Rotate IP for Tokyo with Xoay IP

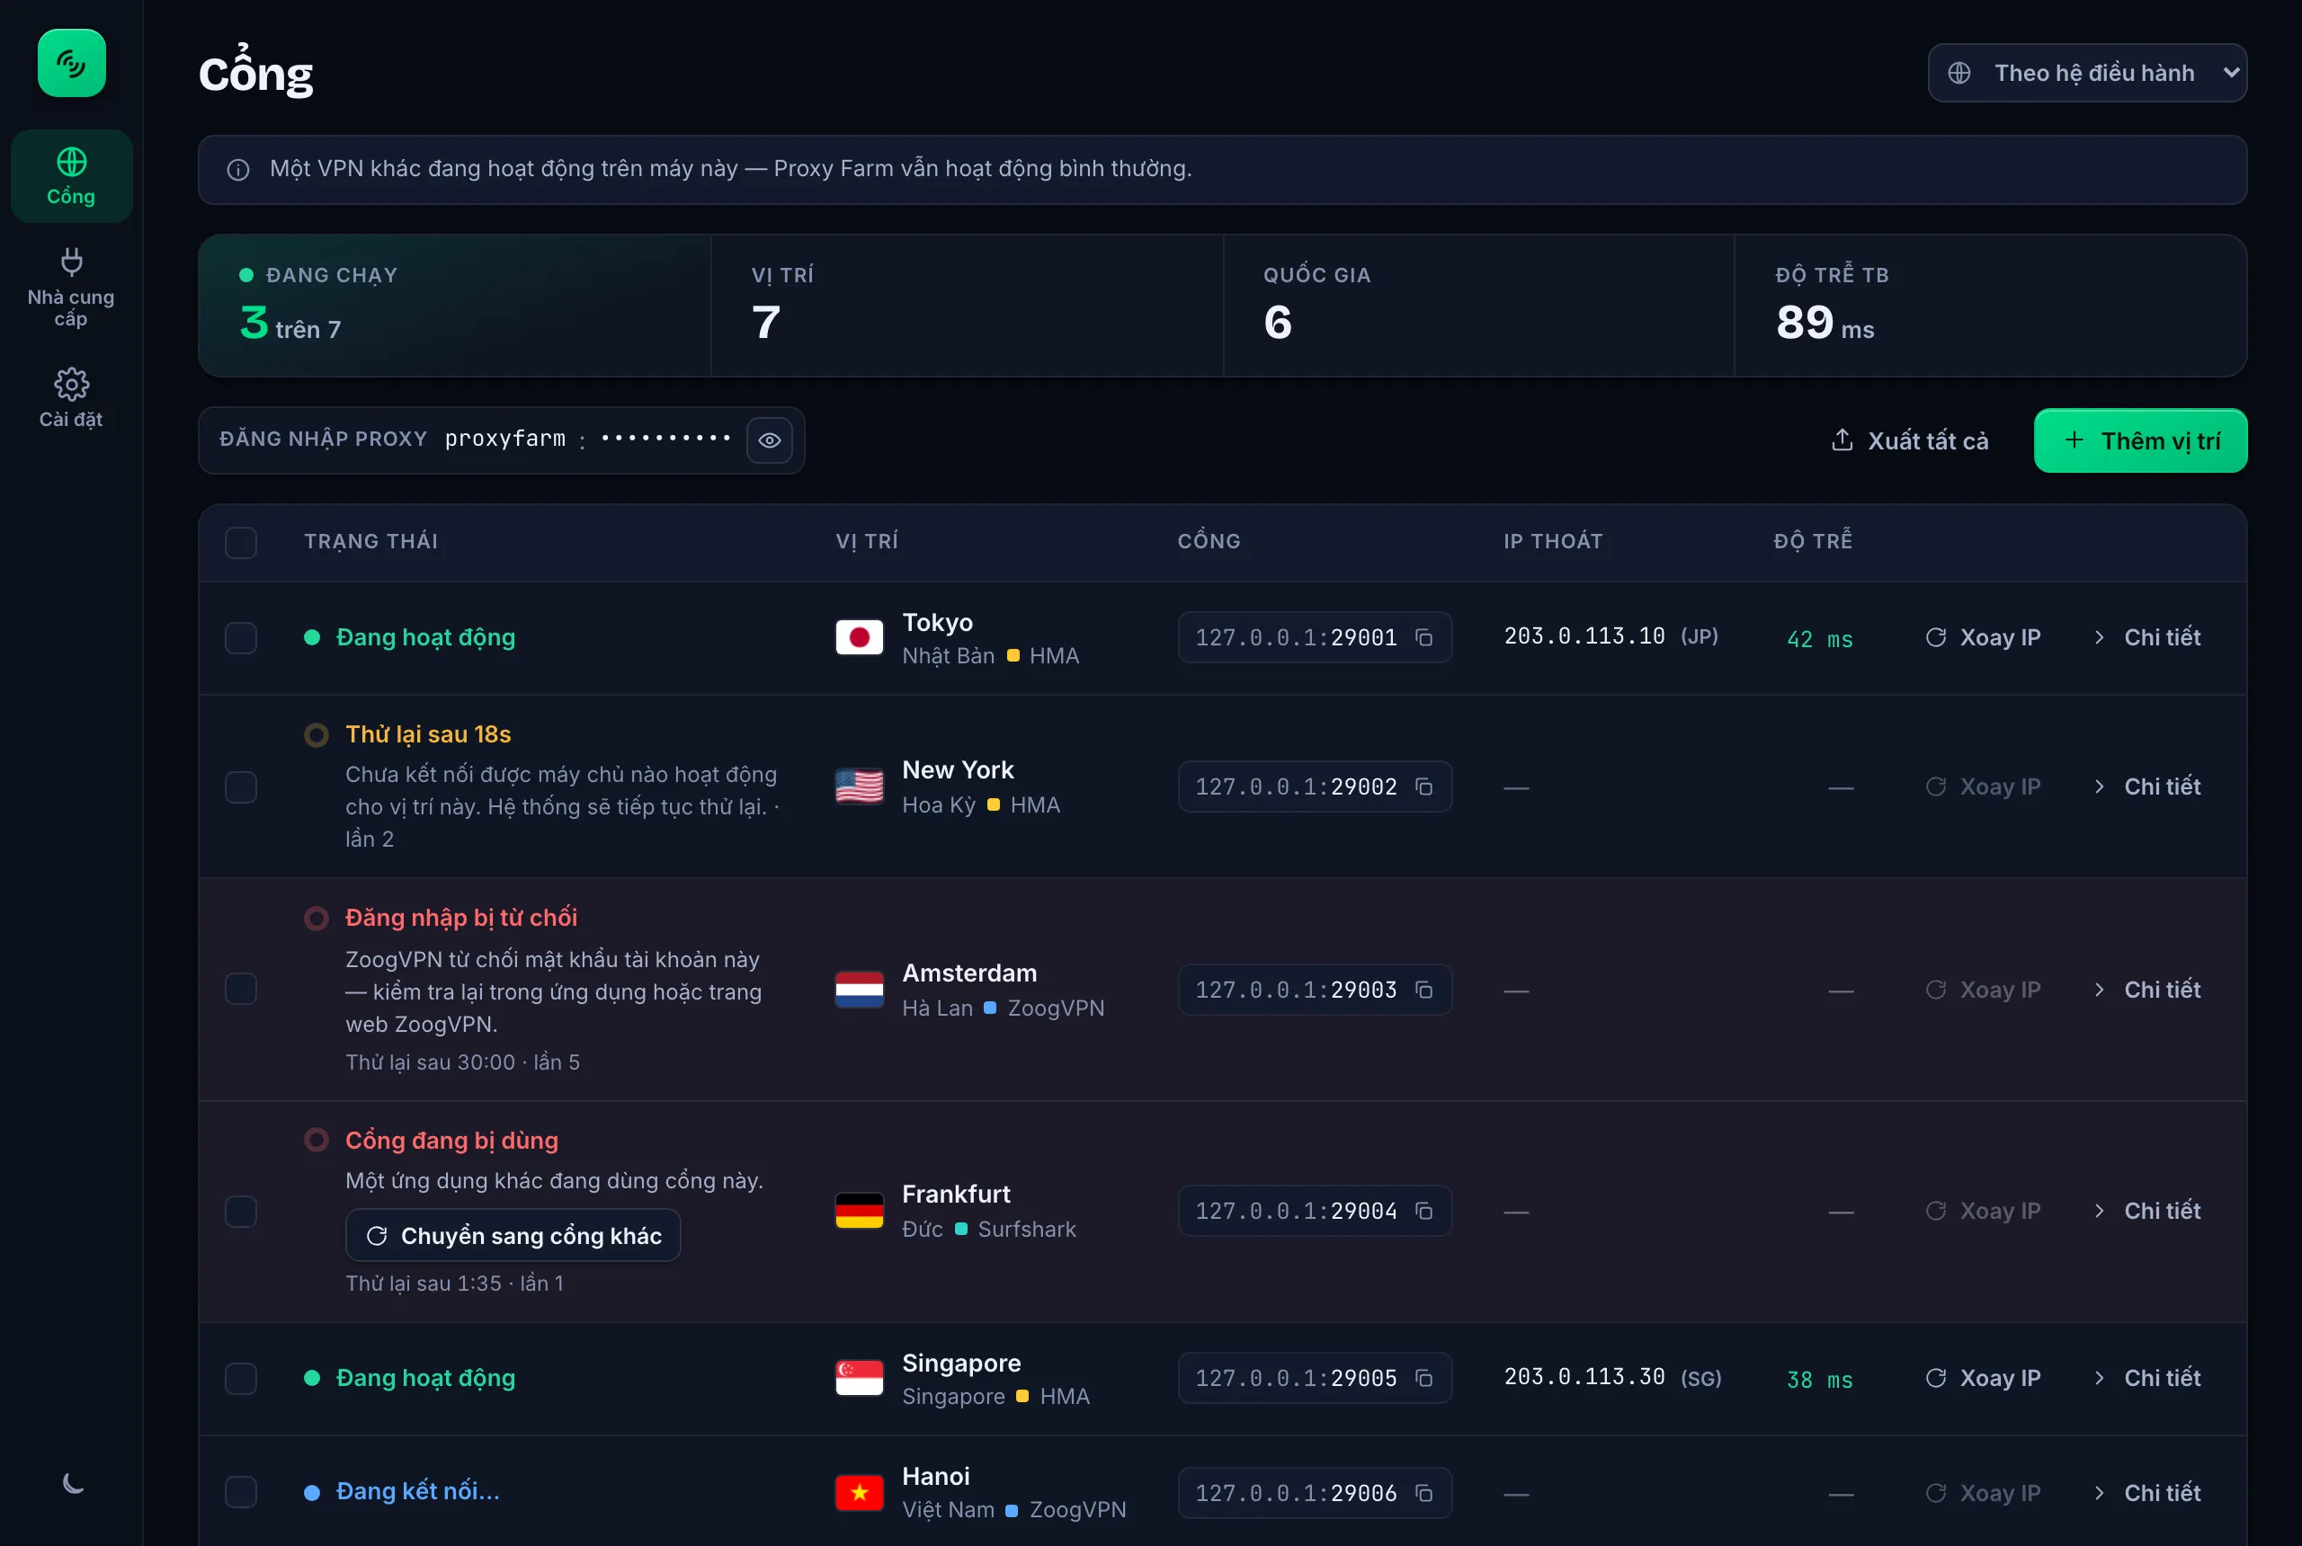1984,637
